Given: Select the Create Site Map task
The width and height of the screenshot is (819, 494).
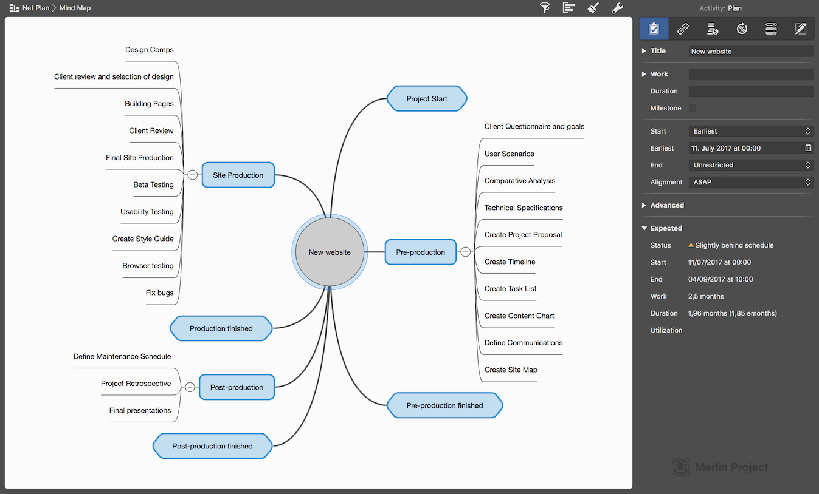Looking at the screenshot, I should [x=511, y=370].
